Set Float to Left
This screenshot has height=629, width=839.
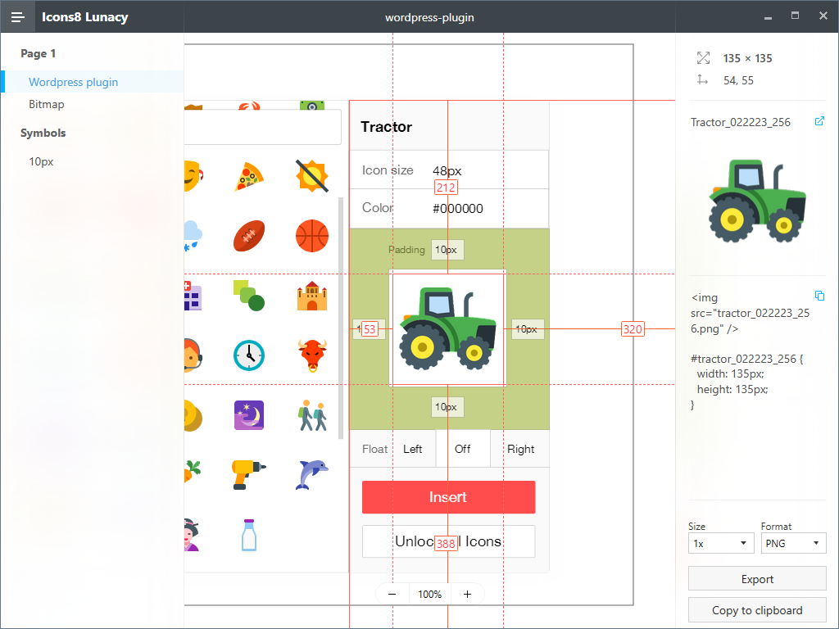414,449
